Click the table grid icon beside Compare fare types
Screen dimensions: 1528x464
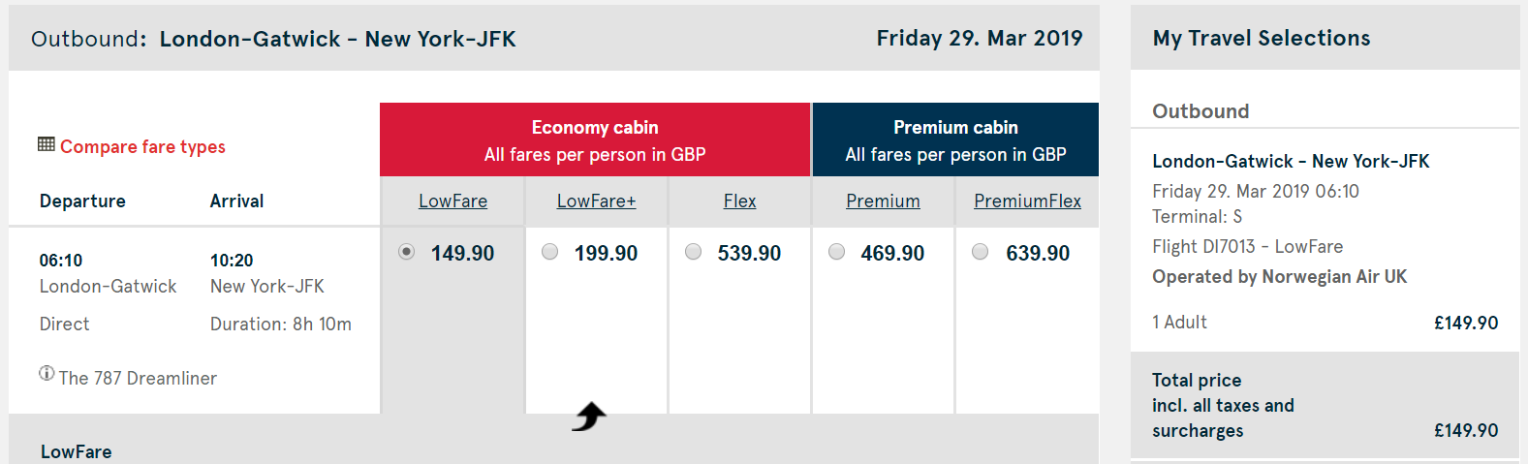46,144
